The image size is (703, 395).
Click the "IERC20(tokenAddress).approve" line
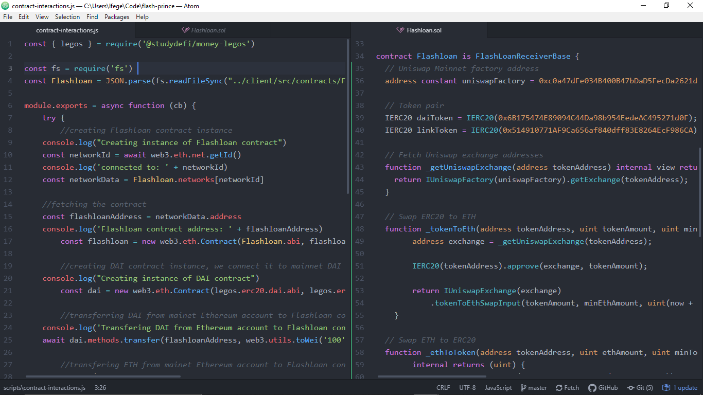click(x=530, y=266)
